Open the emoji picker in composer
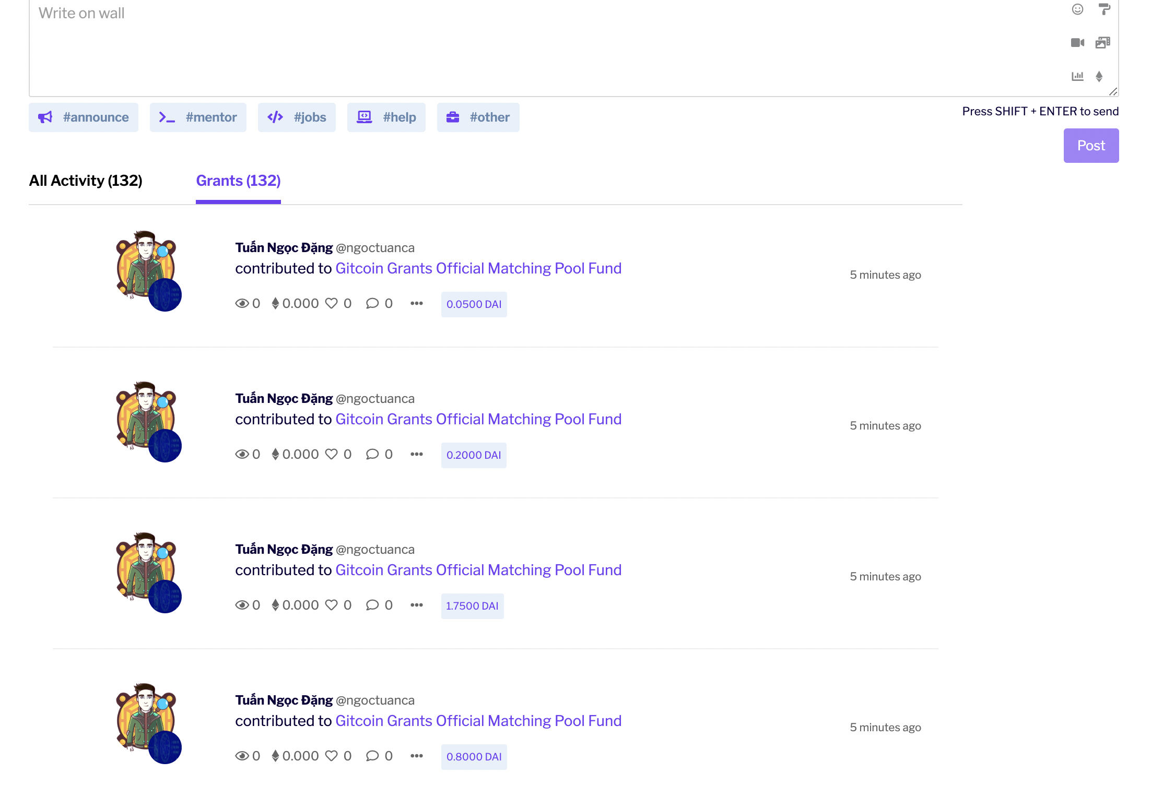This screenshot has width=1163, height=785. pos(1077,9)
